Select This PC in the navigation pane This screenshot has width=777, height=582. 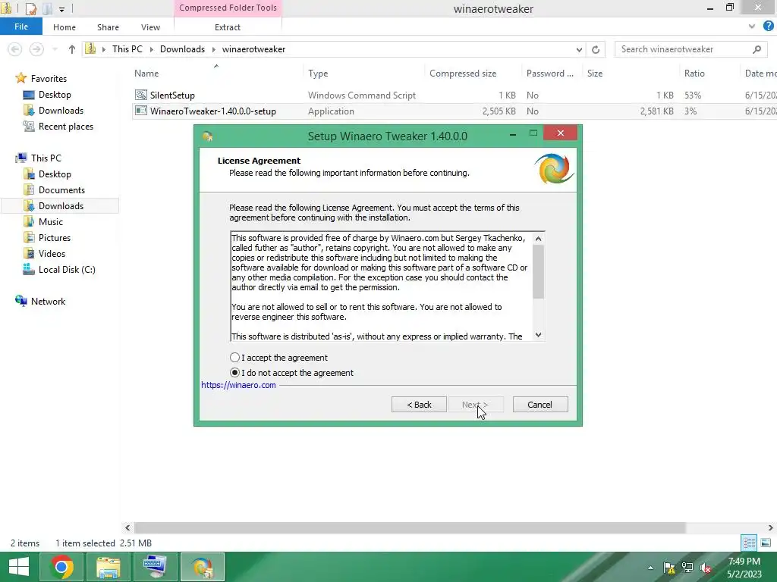tap(46, 158)
